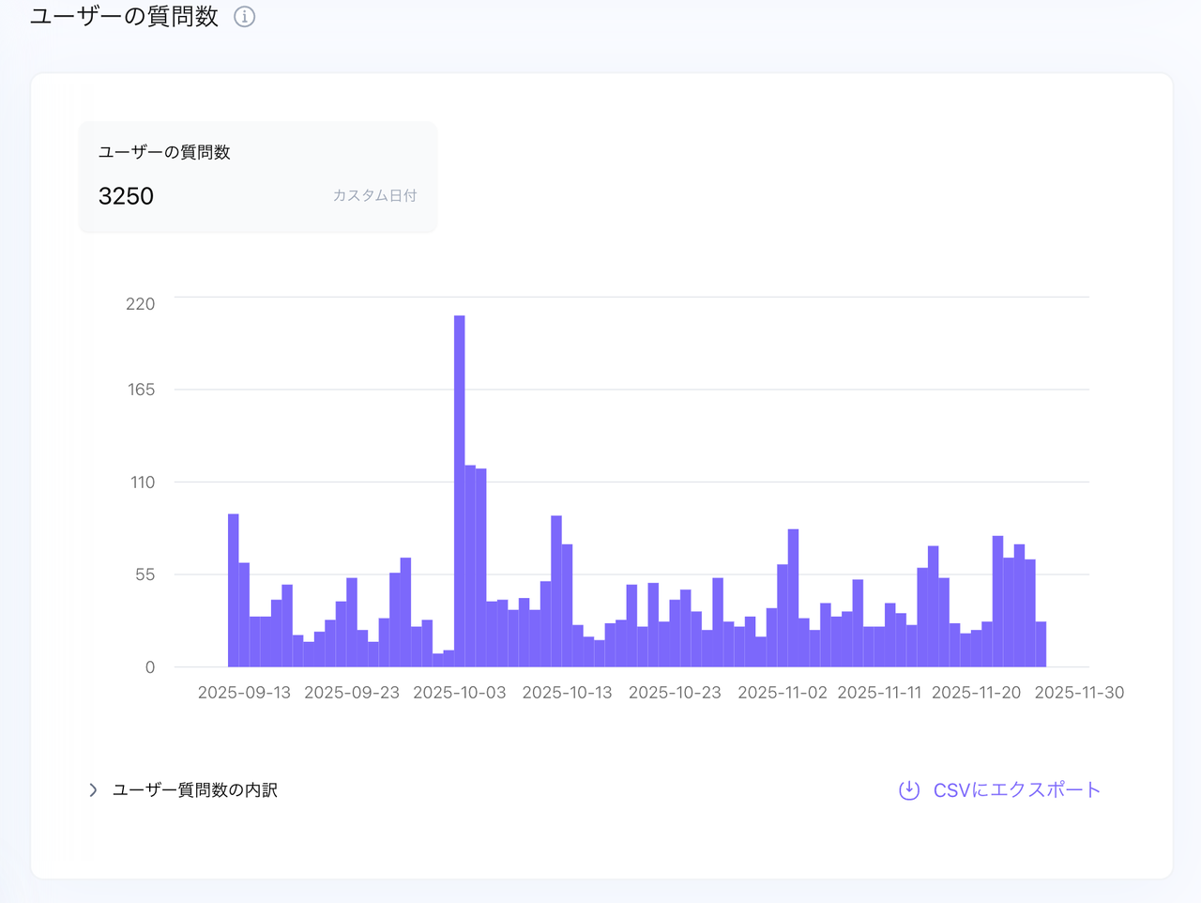Click the info icon beside the page title
The height and width of the screenshot is (903, 1201).
tap(244, 17)
